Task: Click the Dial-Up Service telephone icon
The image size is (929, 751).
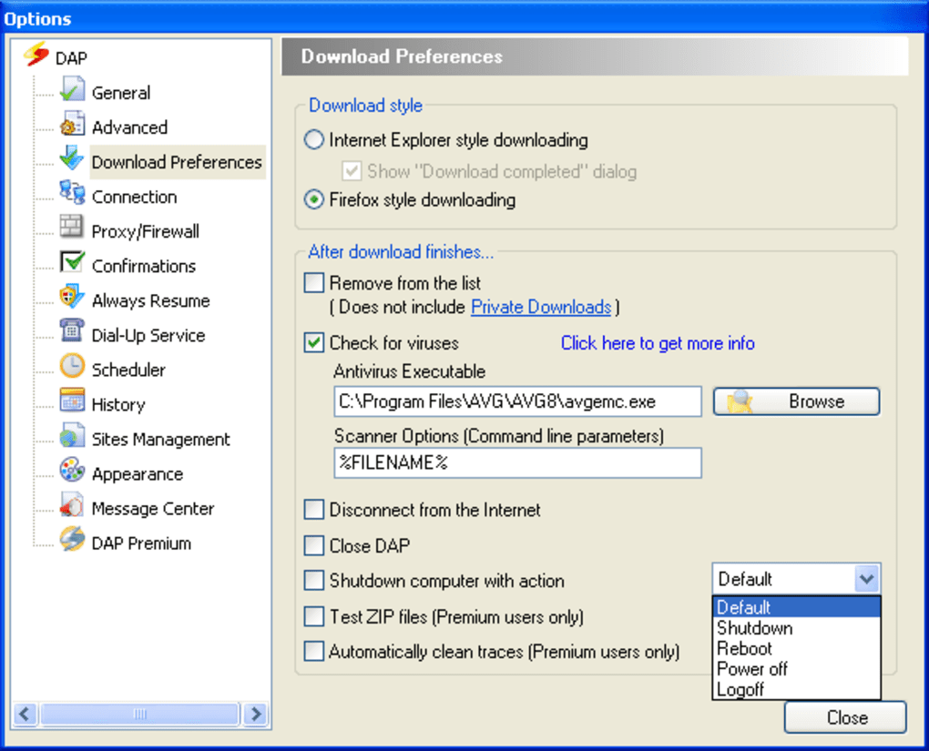Action: click(72, 334)
